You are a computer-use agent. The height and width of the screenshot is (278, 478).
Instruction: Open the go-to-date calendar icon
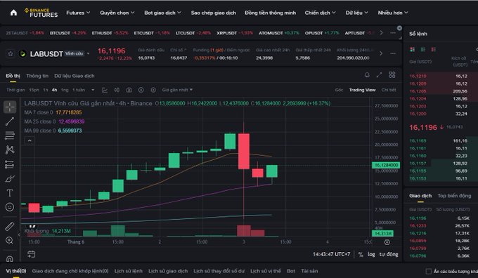[31, 254]
